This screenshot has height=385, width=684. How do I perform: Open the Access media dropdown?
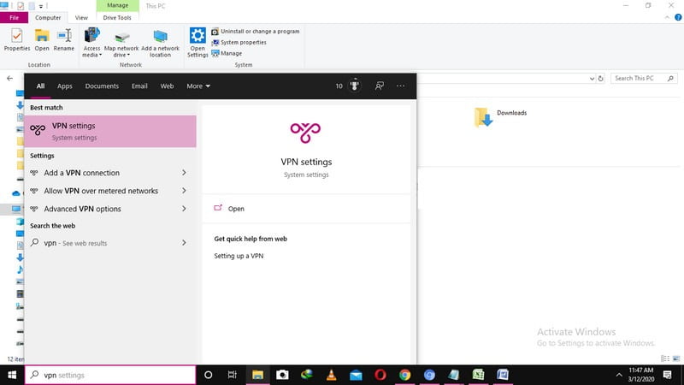point(91,43)
